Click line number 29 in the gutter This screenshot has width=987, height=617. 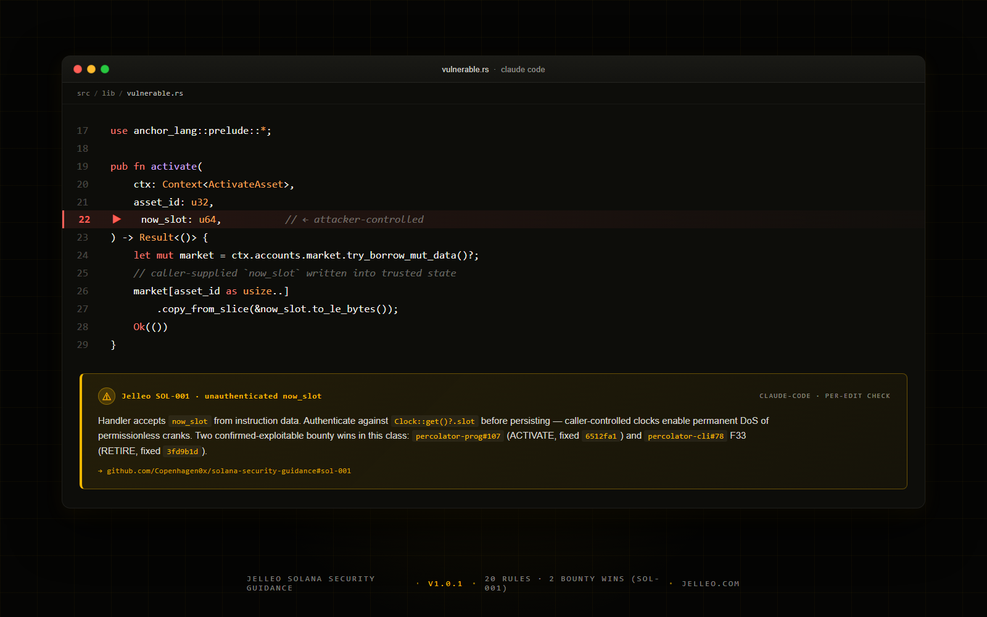click(83, 345)
